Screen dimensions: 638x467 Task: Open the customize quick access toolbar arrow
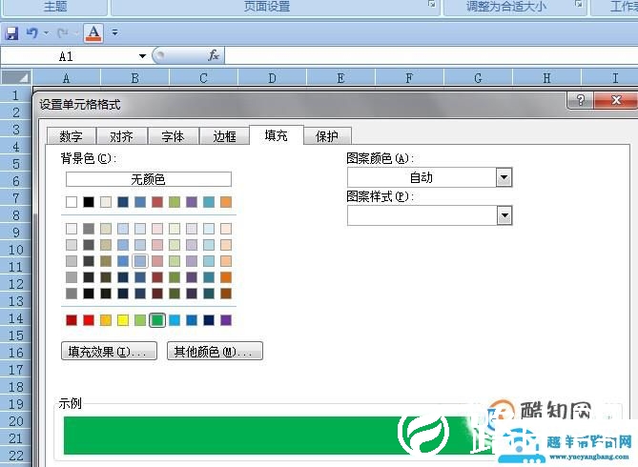pyautogui.click(x=115, y=32)
